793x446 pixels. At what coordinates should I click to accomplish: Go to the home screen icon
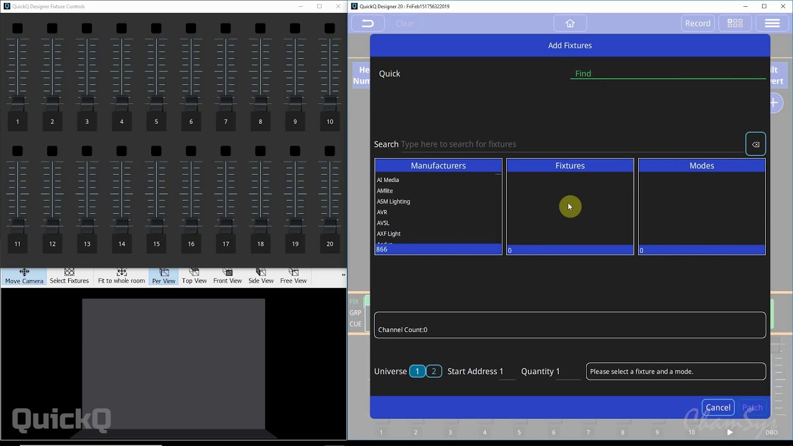point(570,24)
